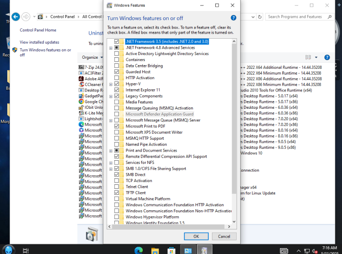Click the horizontal scrollbar right arrow
The height and width of the screenshot is (254, 342).
pyautogui.click(x=229, y=226)
